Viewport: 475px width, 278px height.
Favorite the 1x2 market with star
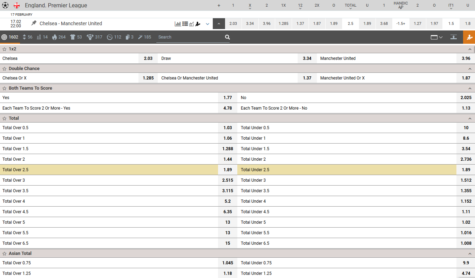(x=5, y=49)
